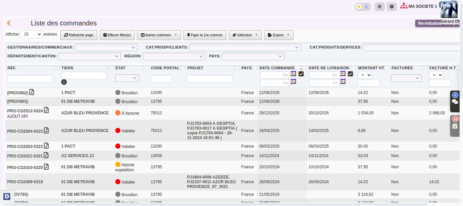Open PDF icon for PRO-CO2512-0324

click(46, 110)
